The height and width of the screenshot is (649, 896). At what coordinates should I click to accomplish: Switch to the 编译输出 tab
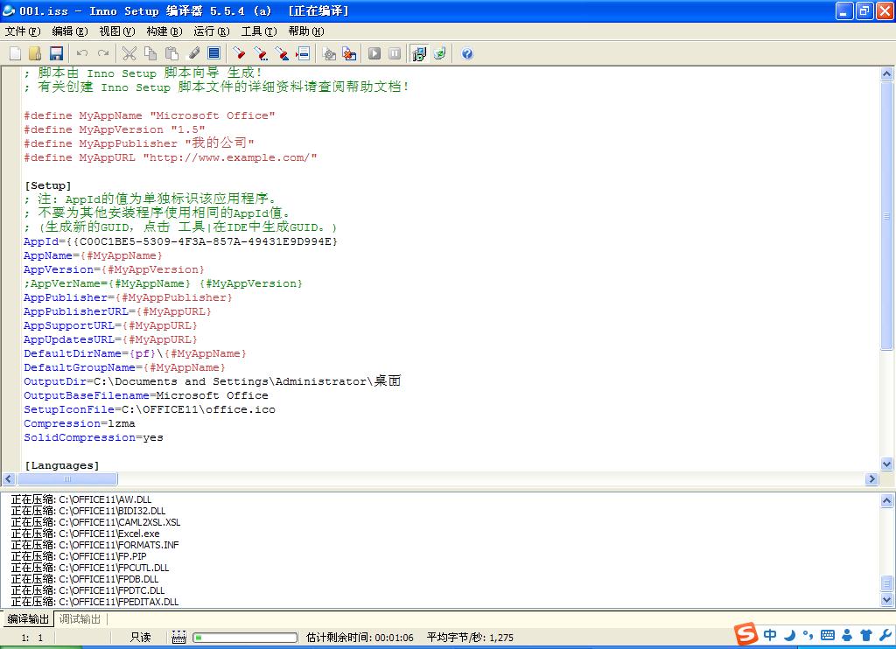point(28,618)
